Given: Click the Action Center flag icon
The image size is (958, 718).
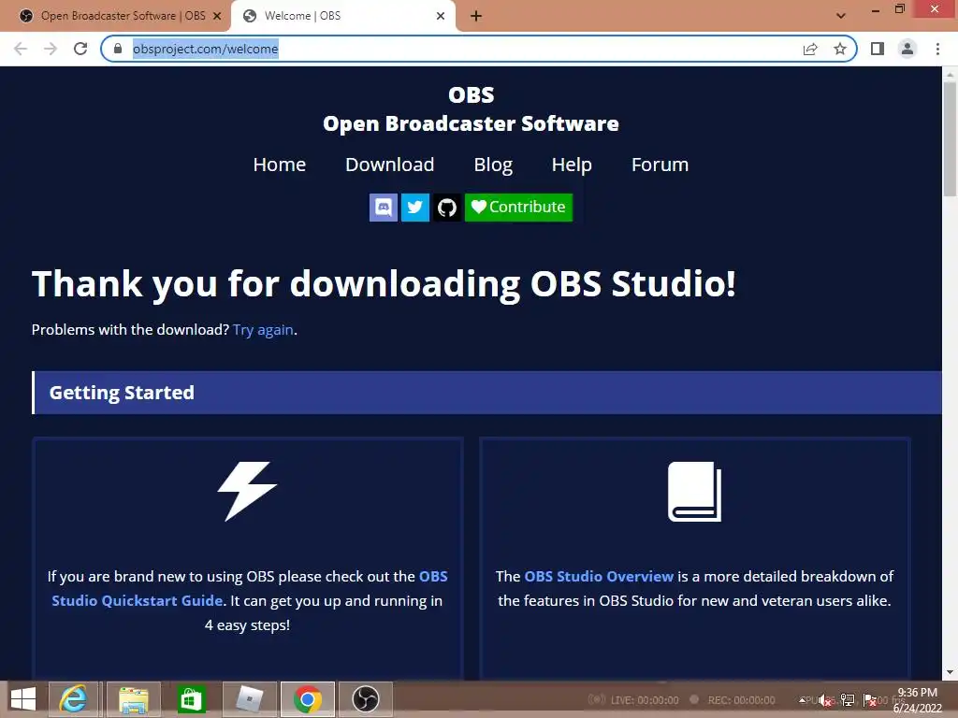Looking at the screenshot, I should (x=869, y=700).
